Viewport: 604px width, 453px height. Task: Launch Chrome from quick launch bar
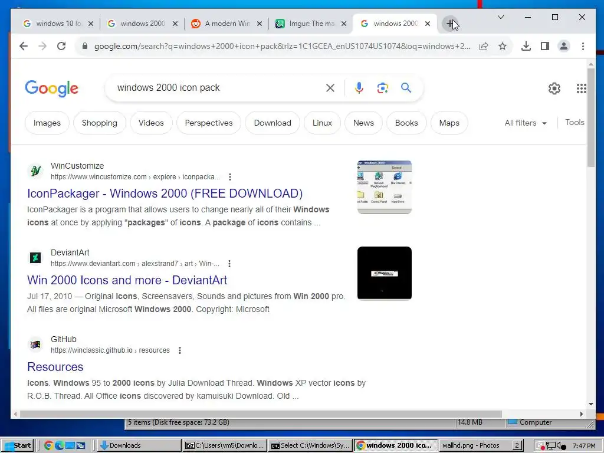coord(48,445)
